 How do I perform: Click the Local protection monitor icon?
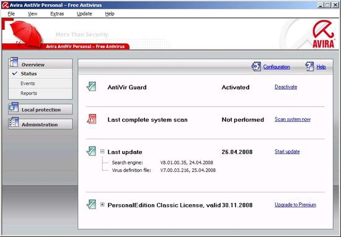click(x=14, y=108)
